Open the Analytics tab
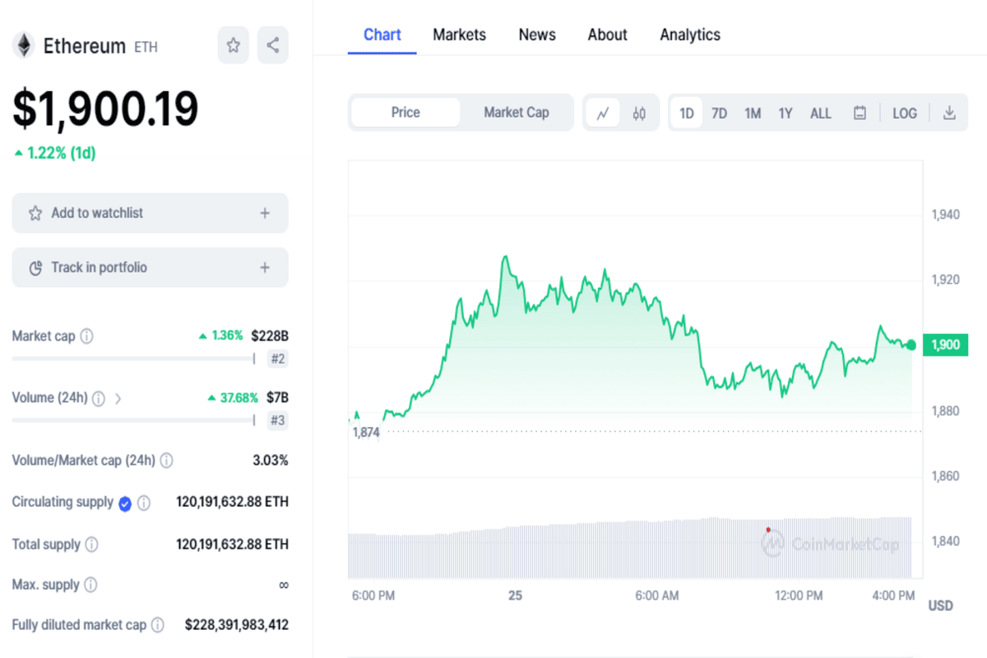 coord(690,35)
